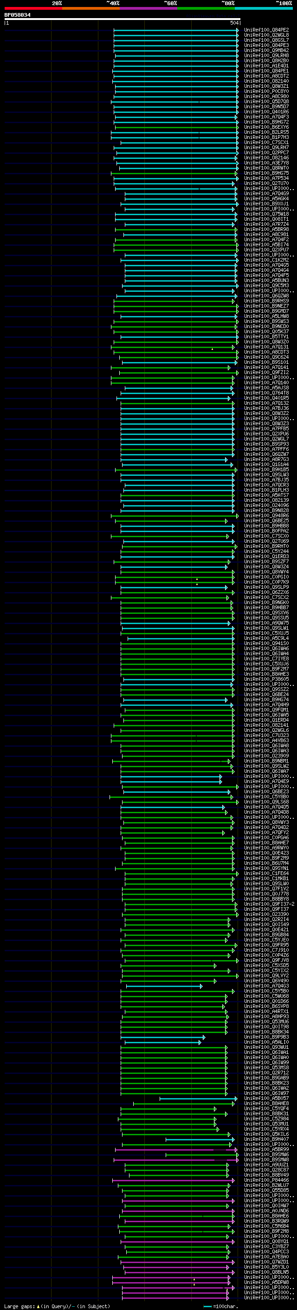Click the cyan ~100% identity legend segment
This screenshot has height=1310, width=297.
(264, 9)
